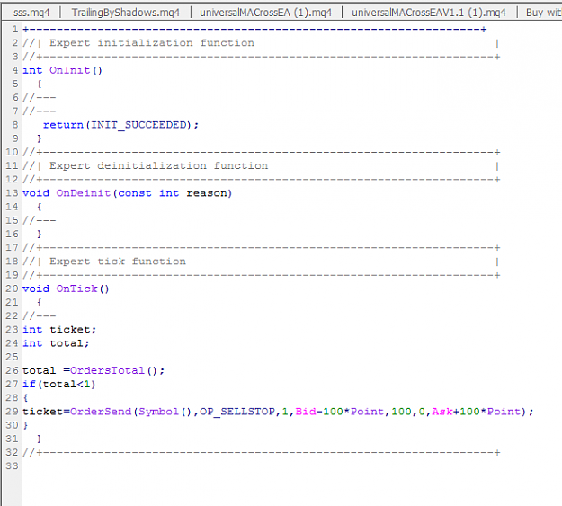Screen dimensions: 562x506
Task: Open the TrailingByShadows.mq4 tab
Action: (x=126, y=13)
